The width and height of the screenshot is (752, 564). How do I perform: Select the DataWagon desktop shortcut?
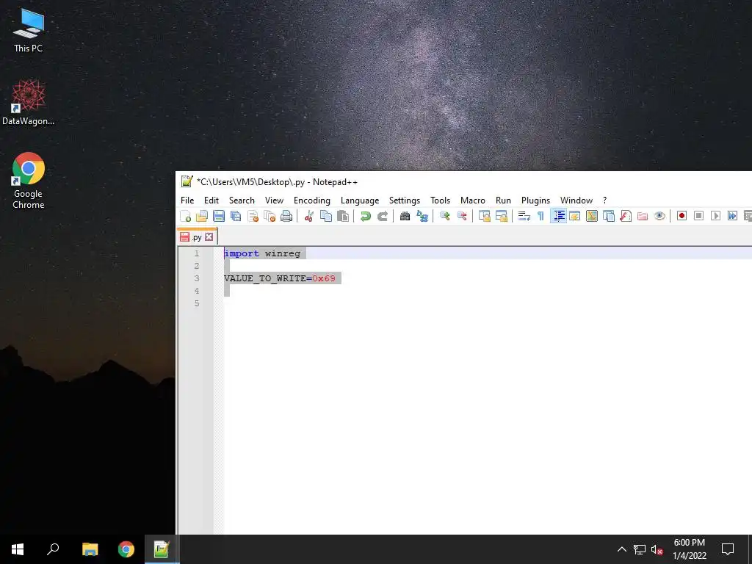29,103
